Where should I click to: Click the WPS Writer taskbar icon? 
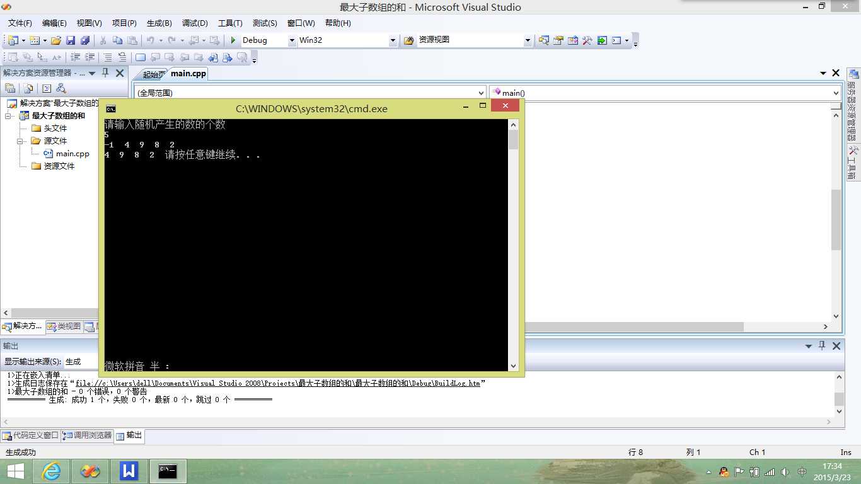point(129,471)
